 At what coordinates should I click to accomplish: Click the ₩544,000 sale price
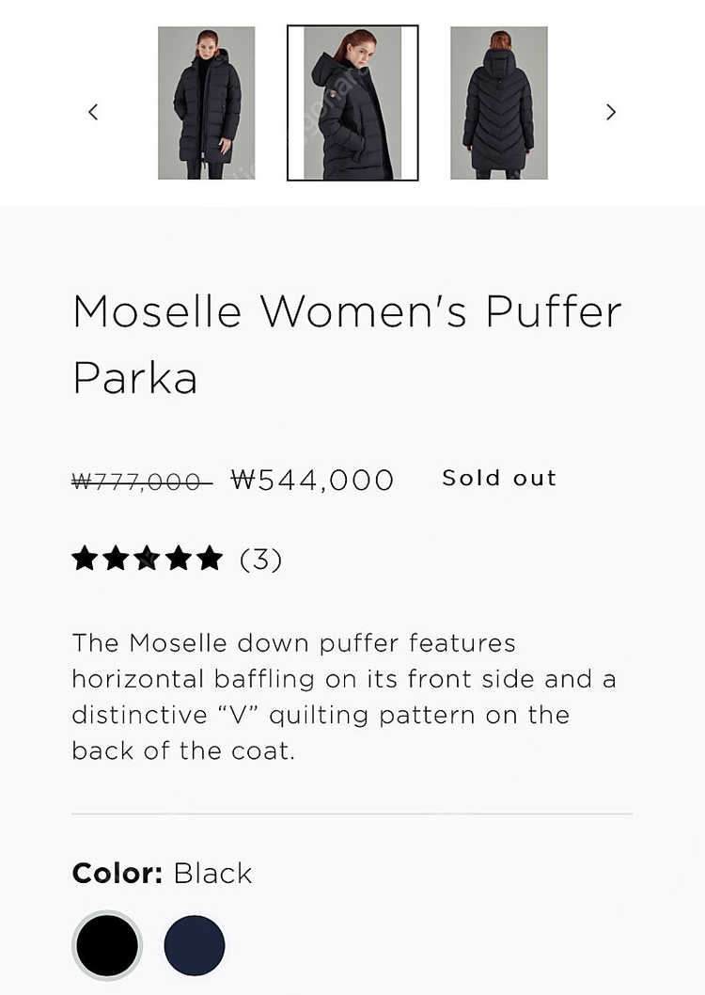[x=312, y=481]
